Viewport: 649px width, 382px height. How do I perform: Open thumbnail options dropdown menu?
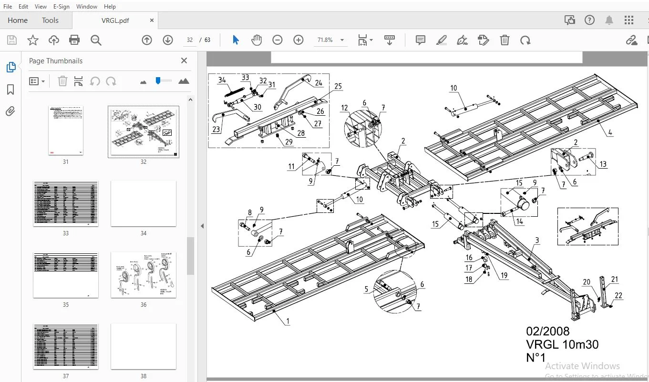pyautogui.click(x=37, y=81)
